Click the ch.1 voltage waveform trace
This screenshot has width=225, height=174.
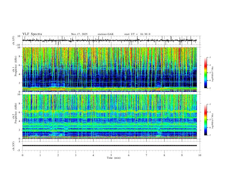pos(109,40)
